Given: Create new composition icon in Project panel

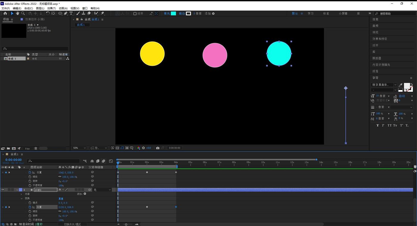Looking at the screenshot, I should coord(14,148).
